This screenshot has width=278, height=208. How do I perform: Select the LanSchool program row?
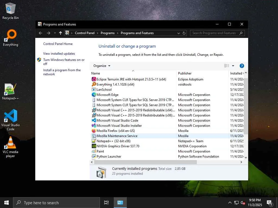[168, 89]
